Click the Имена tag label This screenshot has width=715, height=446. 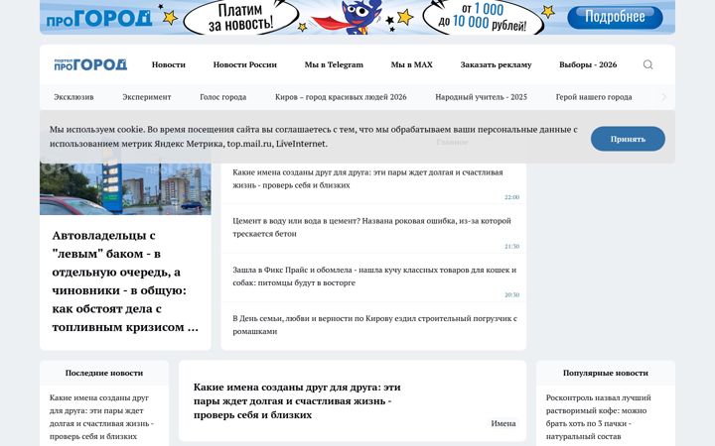pos(503,423)
